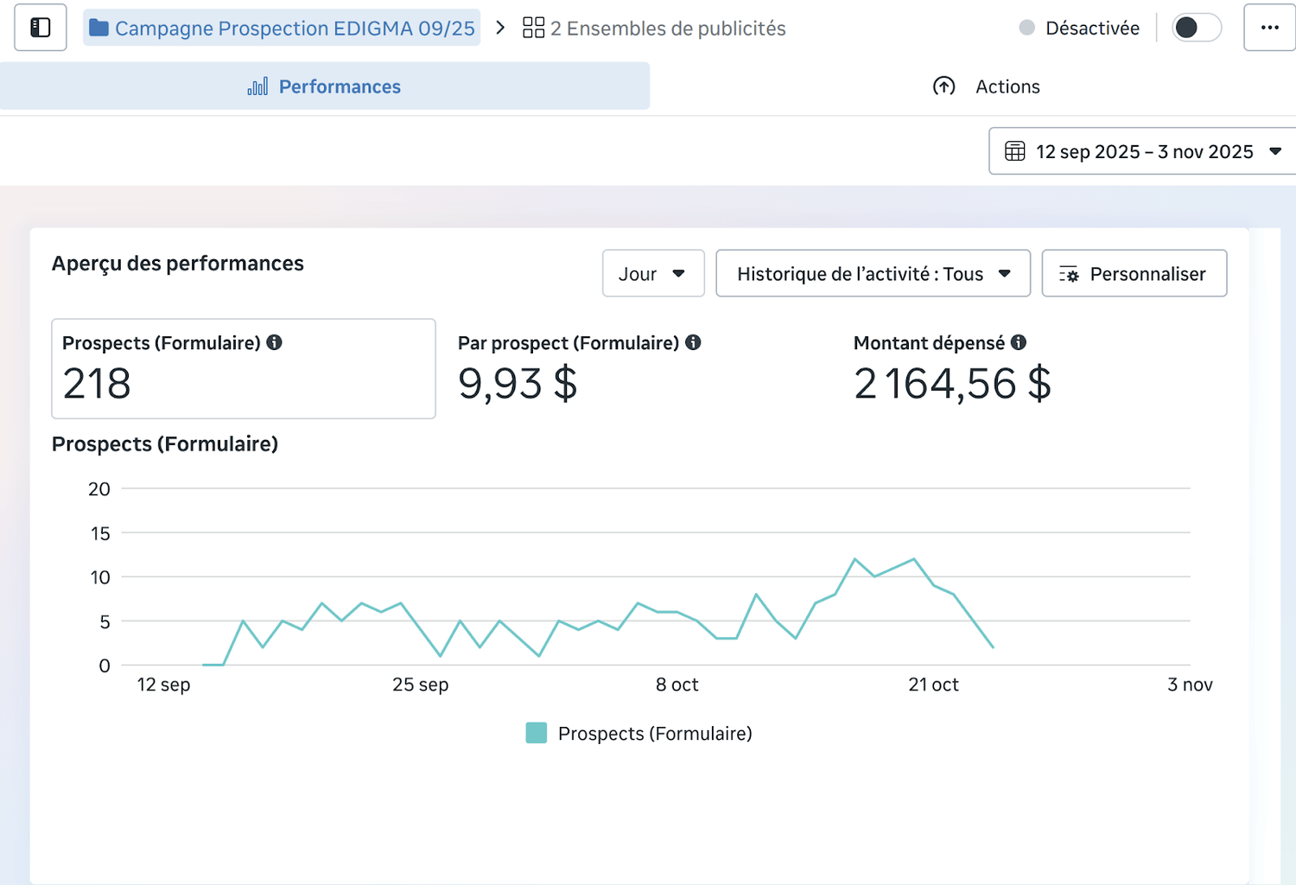
Task: Switch to the Actions tab
Action: pyautogui.click(x=987, y=86)
